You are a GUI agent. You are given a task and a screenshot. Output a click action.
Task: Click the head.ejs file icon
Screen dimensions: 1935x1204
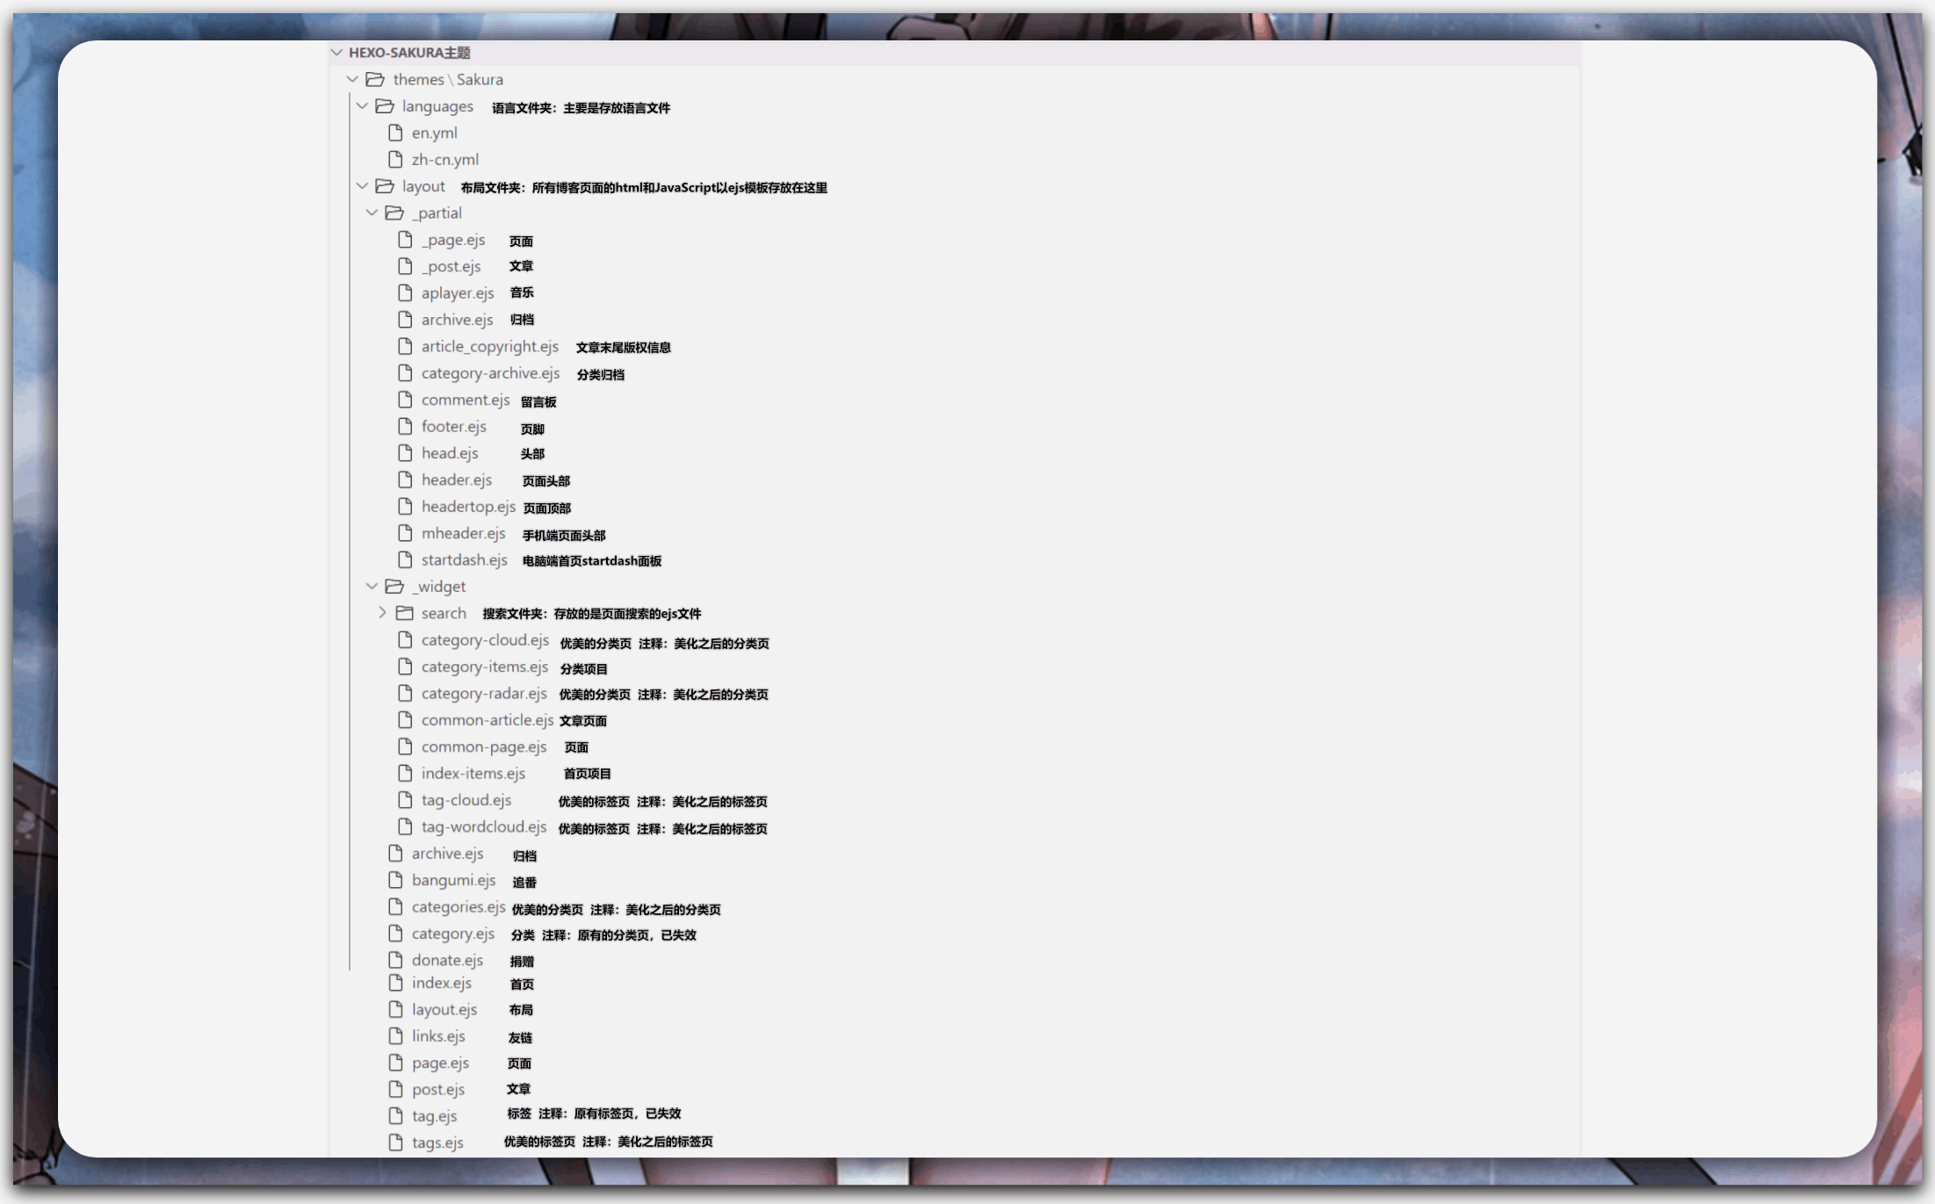click(405, 452)
